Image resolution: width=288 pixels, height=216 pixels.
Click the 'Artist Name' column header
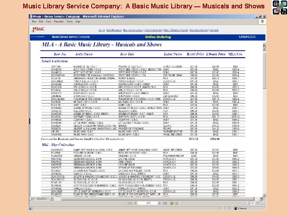click(x=84, y=54)
